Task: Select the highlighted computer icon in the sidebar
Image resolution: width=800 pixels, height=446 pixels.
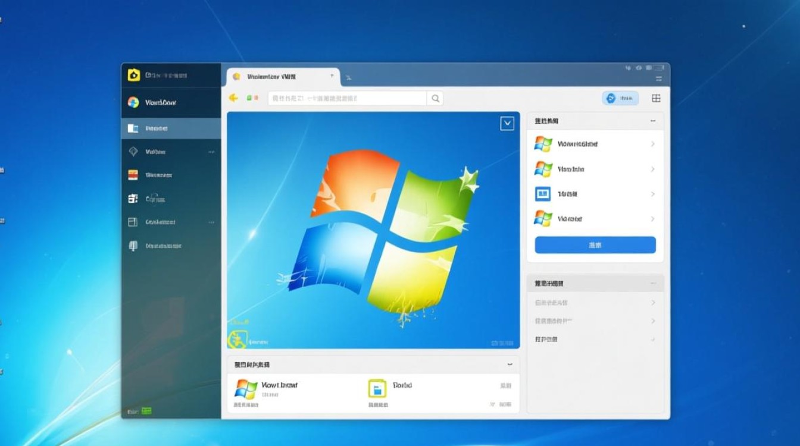Action: [133, 127]
